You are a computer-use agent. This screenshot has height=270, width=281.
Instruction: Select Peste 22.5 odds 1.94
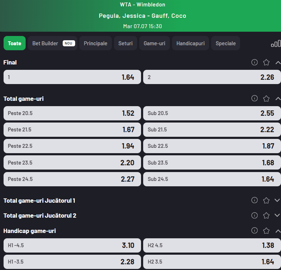click(72, 146)
